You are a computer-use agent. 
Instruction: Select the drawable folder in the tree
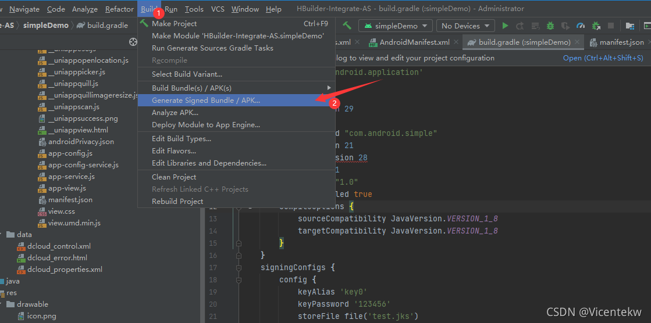pos(33,304)
